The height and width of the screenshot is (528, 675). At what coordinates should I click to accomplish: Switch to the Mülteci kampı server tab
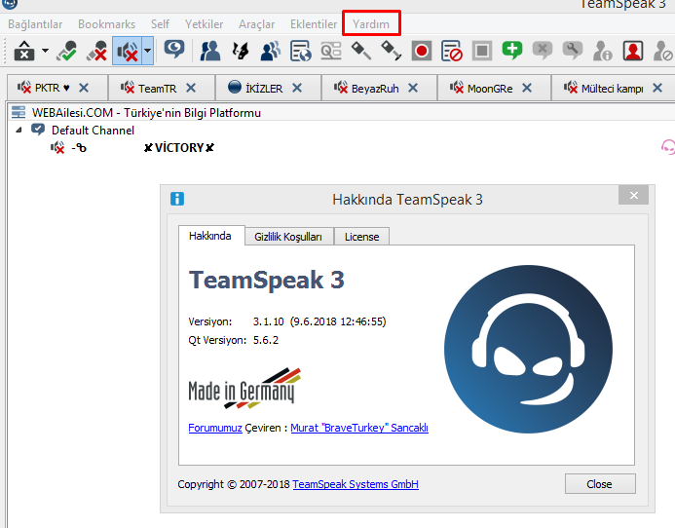(612, 89)
